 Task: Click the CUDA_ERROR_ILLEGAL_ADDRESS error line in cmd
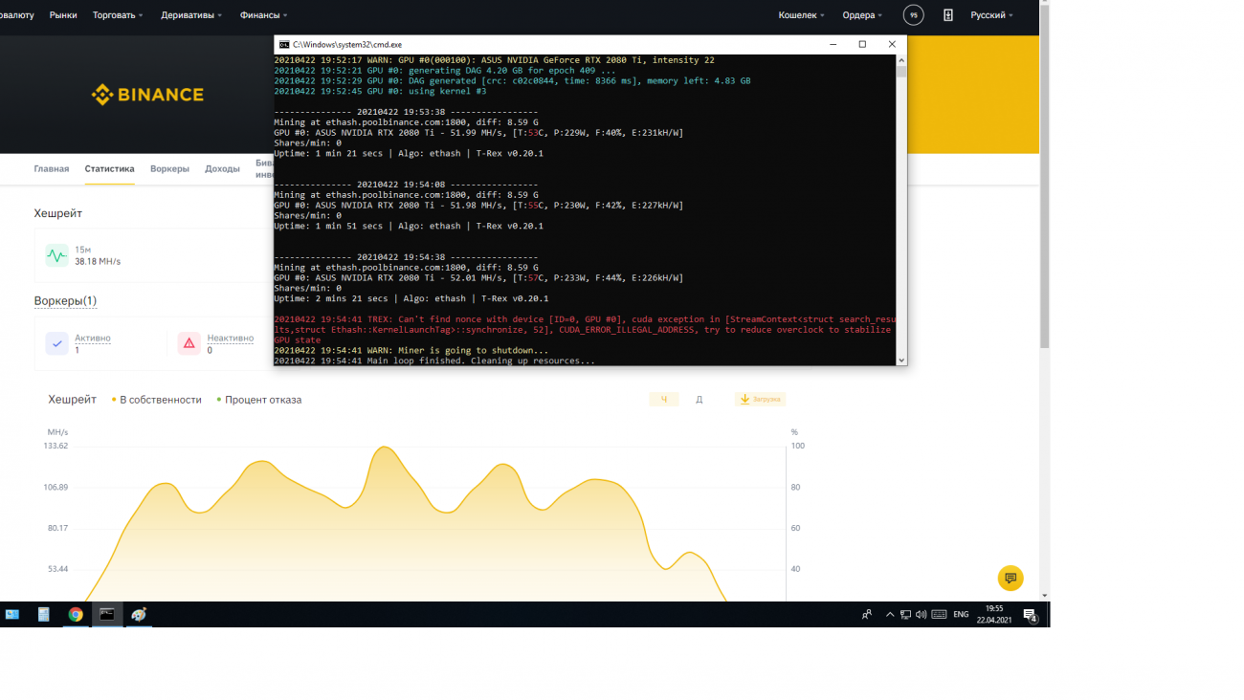583,329
